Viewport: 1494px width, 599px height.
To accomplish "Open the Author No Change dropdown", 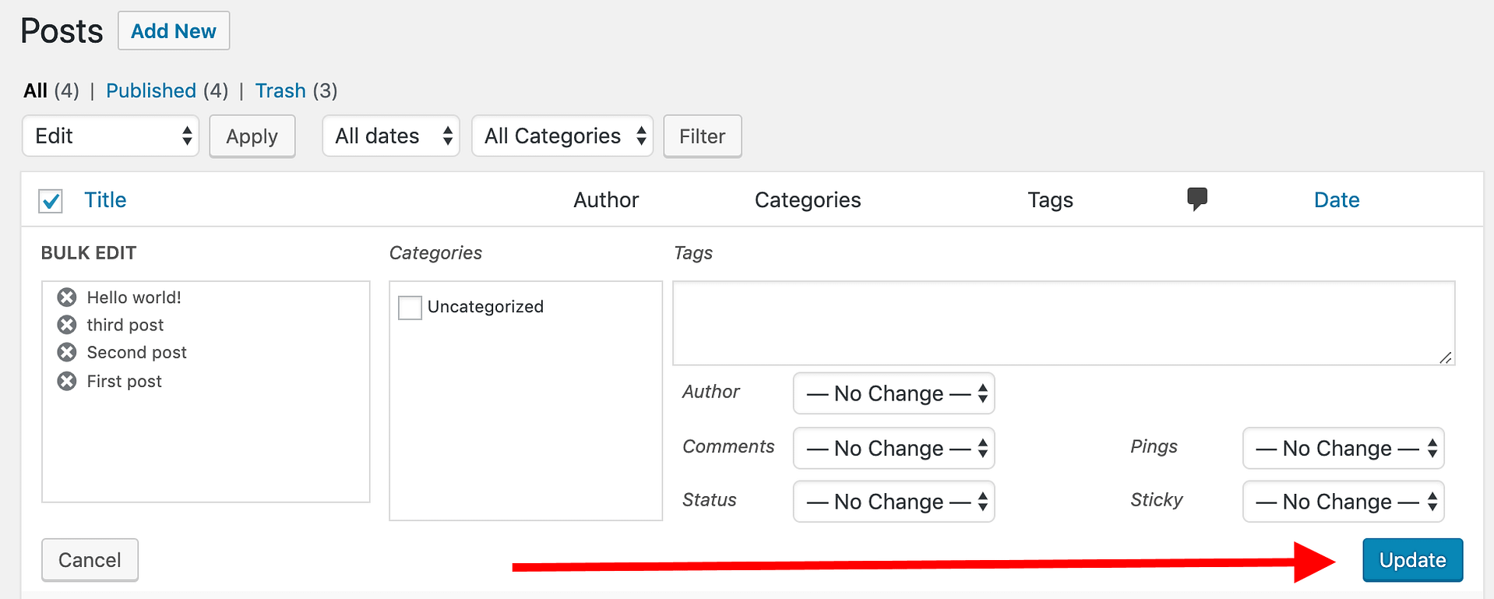I will [x=893, y=393].
